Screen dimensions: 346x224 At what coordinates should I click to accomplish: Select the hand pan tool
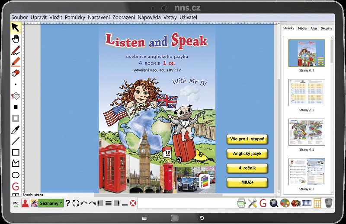[16, 39]
